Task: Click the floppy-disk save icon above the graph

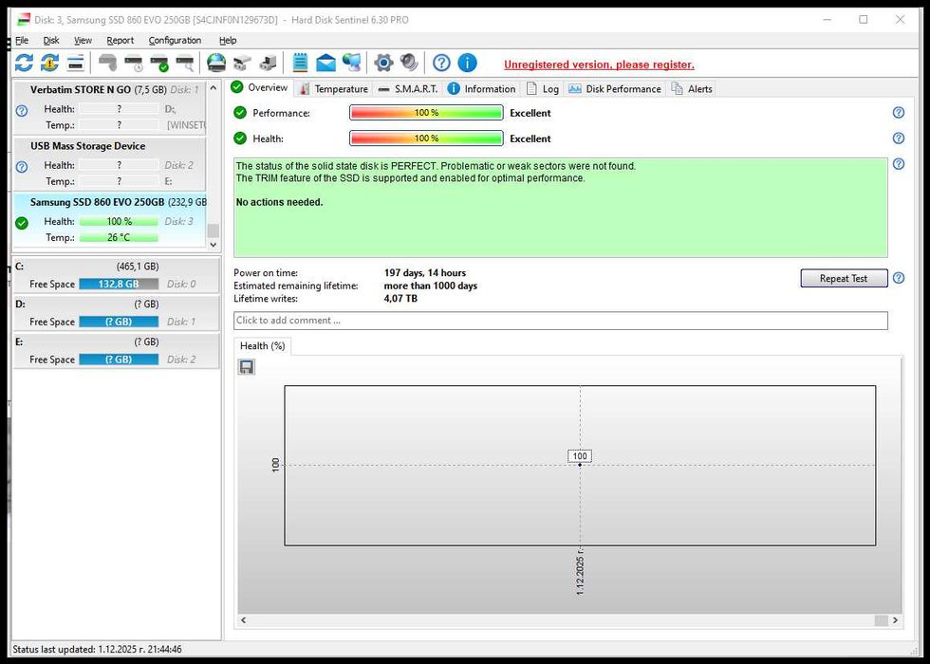Action: [246, 367]
